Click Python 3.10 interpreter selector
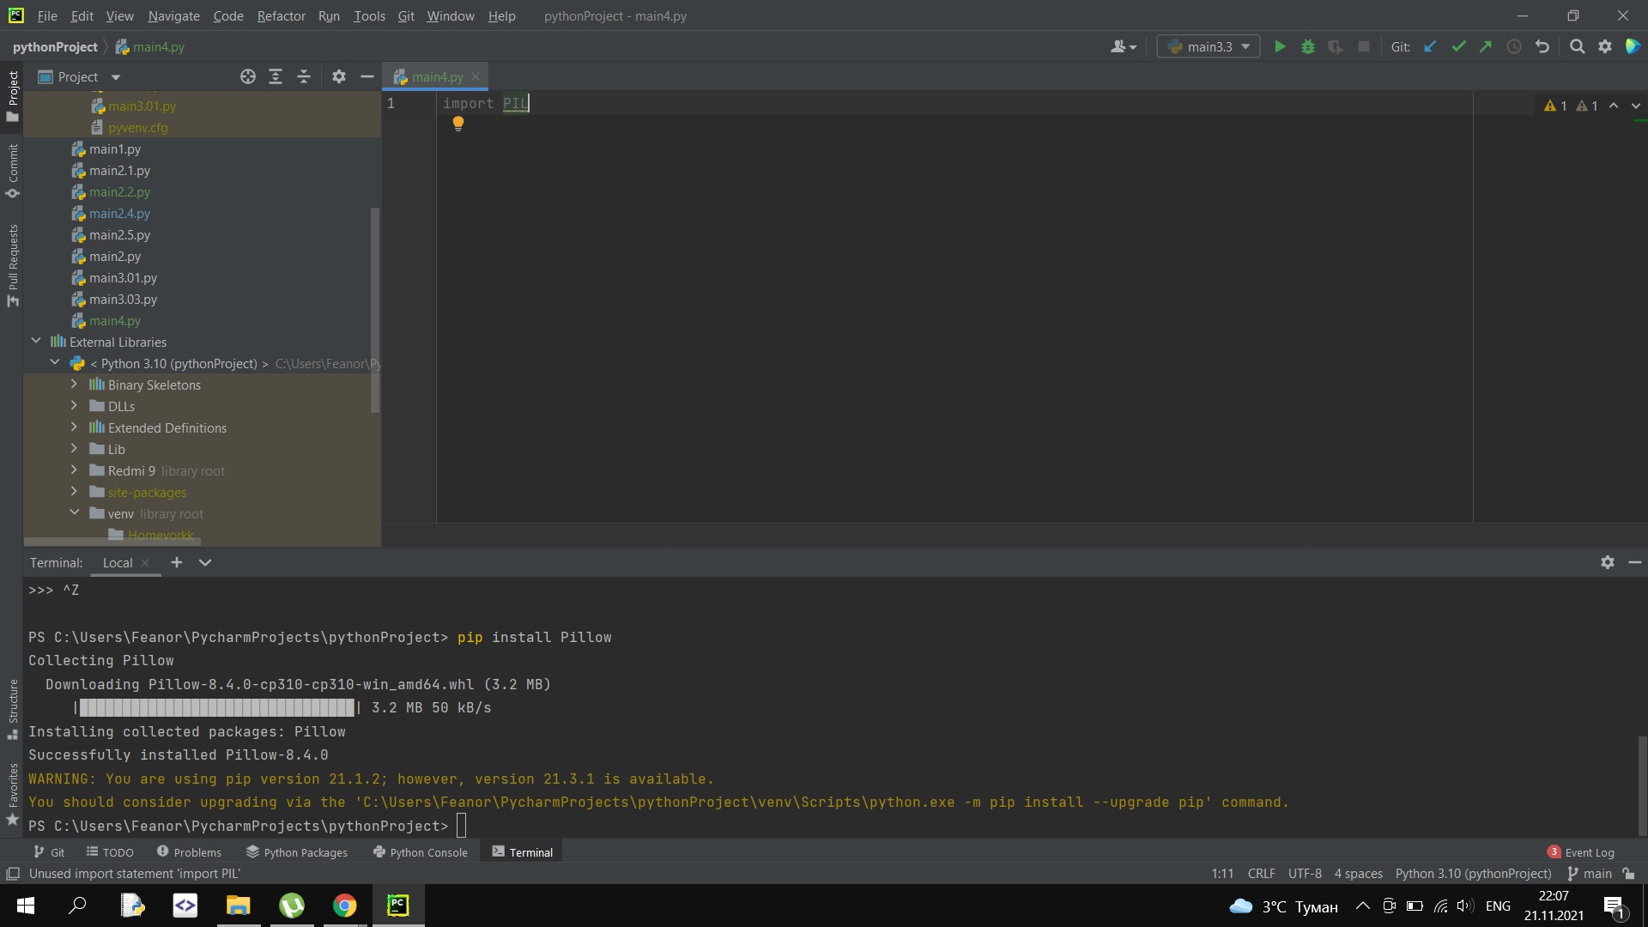Image resolution: width=1648 pixels, height=927 pixels. pyautogui.click(x=1473, y=874)
